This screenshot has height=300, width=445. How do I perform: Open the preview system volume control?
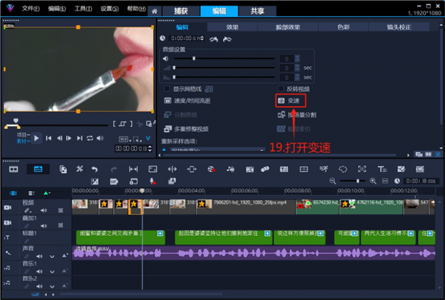(x=100, y=138)
